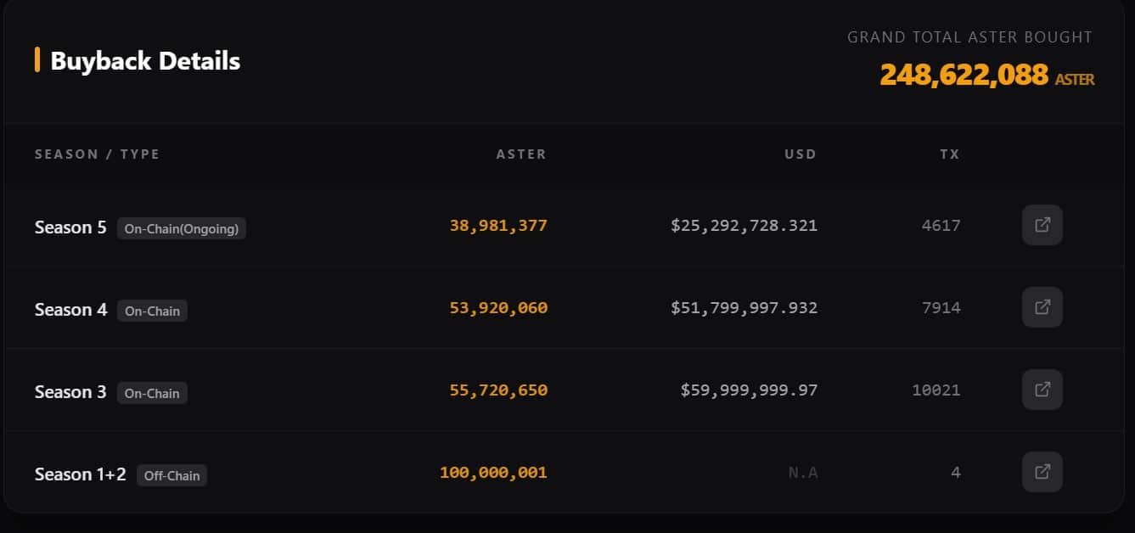Click Season 3 On-Chain badge

152,393
